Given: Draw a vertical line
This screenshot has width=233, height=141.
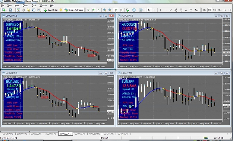Looking at the screenshot, I should pos(160,10).
